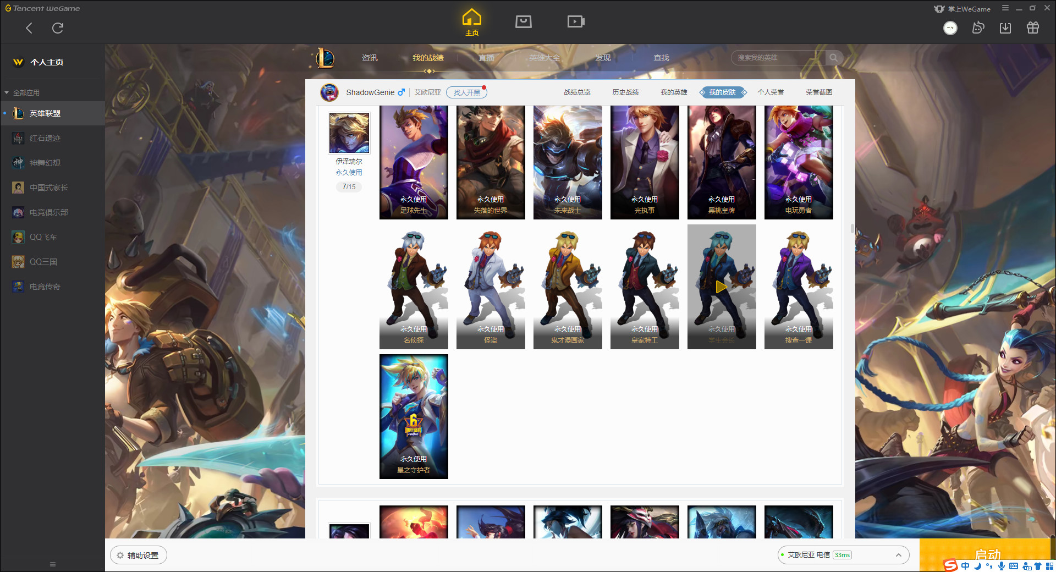Open the 失落的世界 skin card

tap(491, 163)
